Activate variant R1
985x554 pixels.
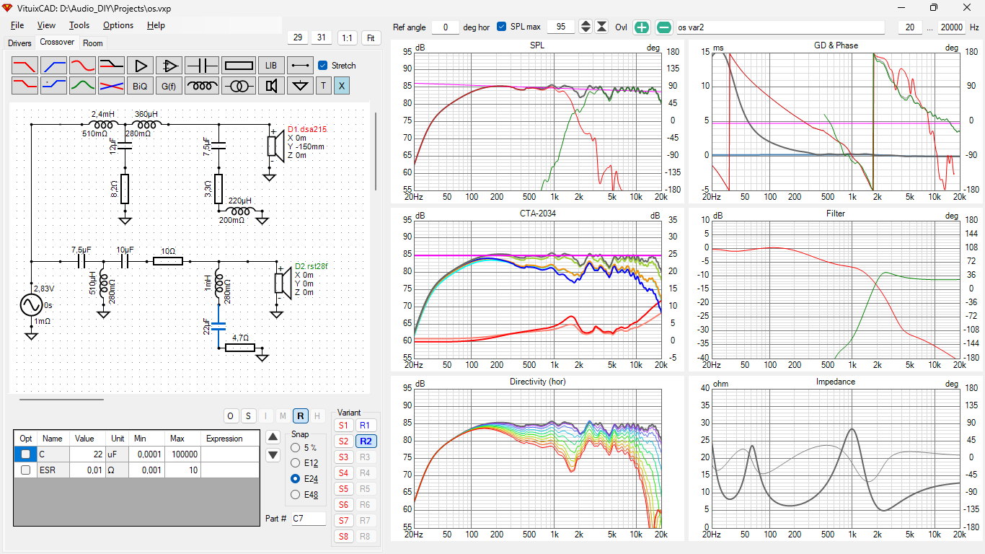[365, 426]
